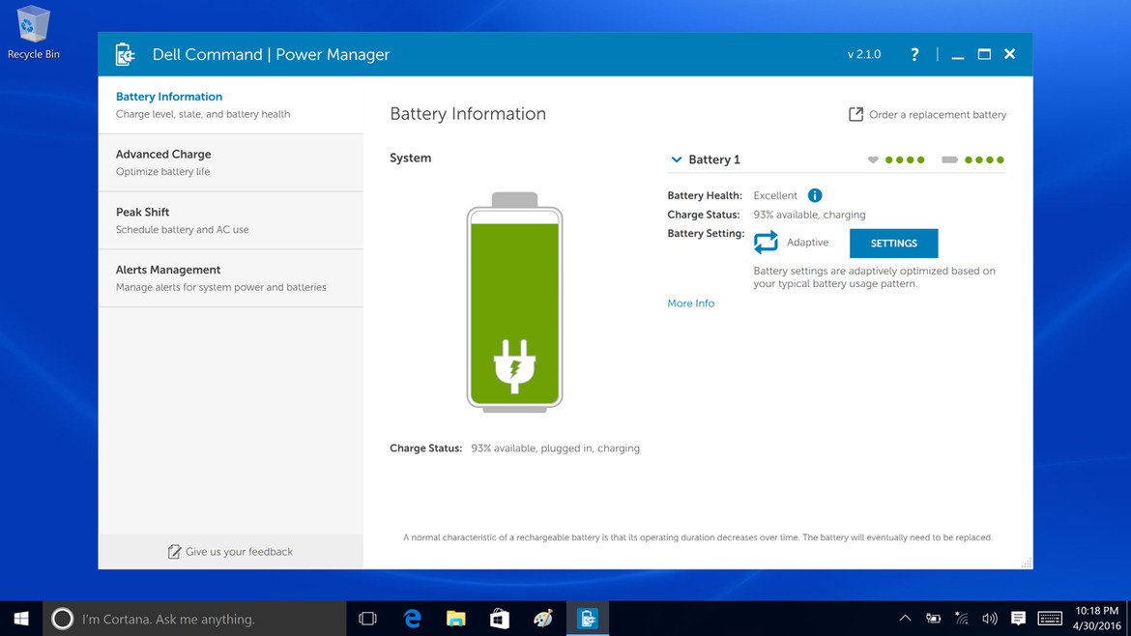Click the Dell Power Manager taskbar icon
The image size is (1131, 636).
click(x=587, y=619)
